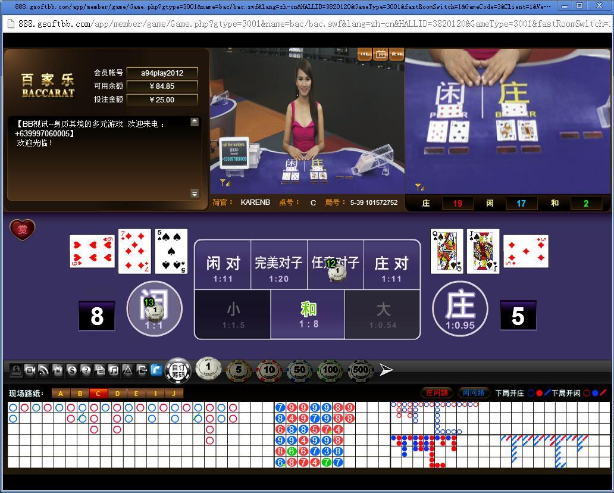Click the blue phone icon
The height and width of the screenshot is (493, 614).
click(156, 370)
